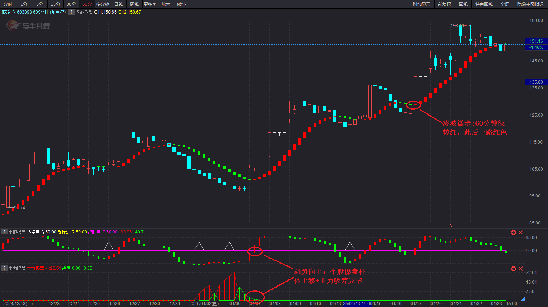Open settings gear of 主力吸筹 panel

(x=514, y=269)
